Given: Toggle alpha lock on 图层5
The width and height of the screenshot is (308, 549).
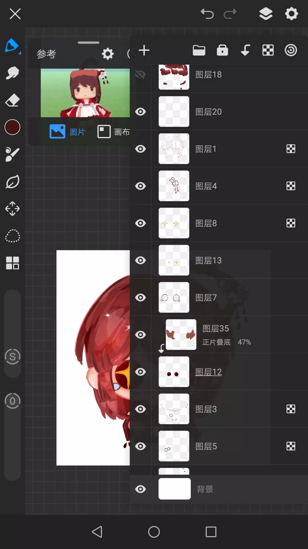Looking at the screenshot, I should pyautogui.click(x=291, y=446).
